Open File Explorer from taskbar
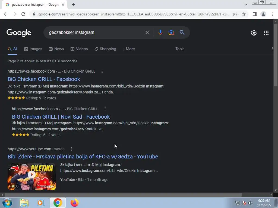The height and width of the screenshot is (208, 278). (24, 203)
